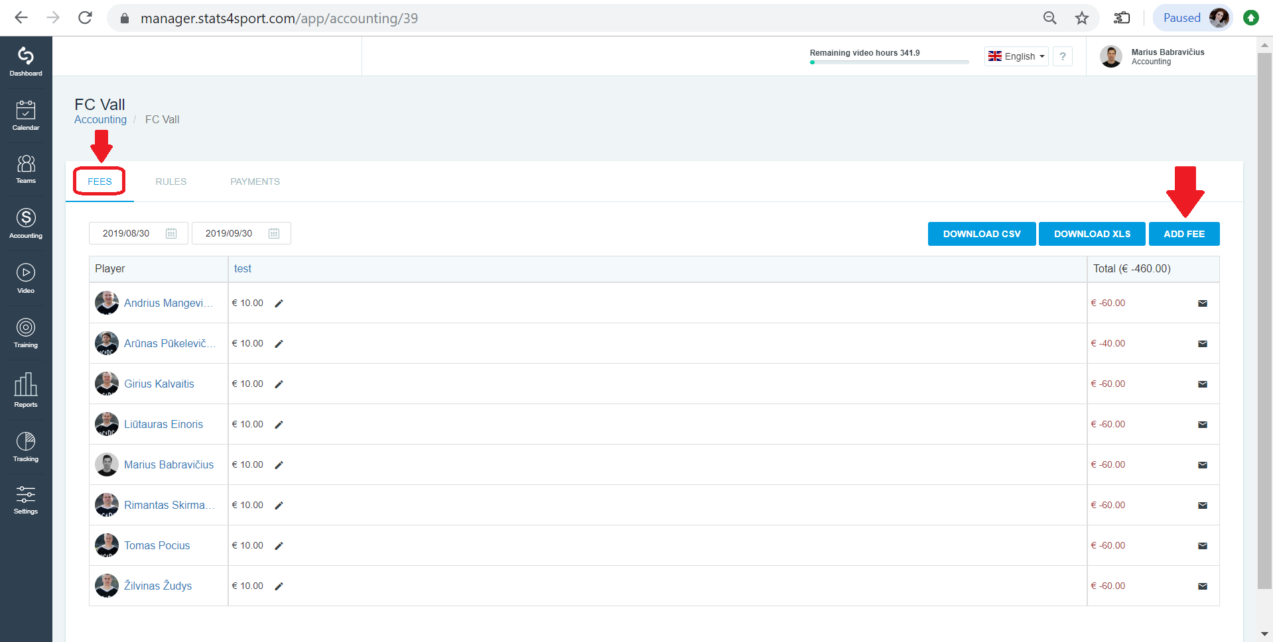Go to Teams in the sidebar
This screenshot has height=642, width=1273.
point(26,169)
